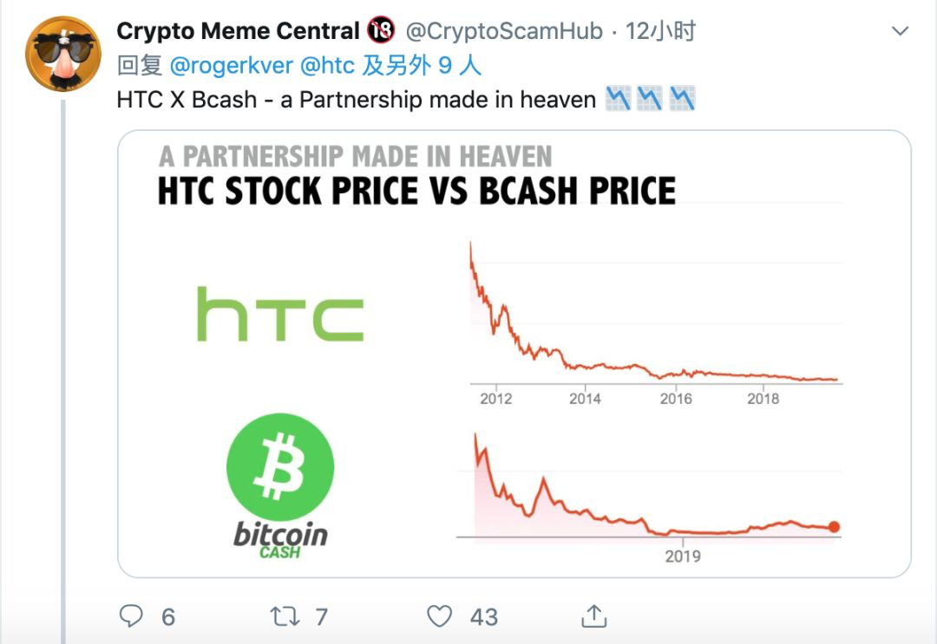Click the red endpoint dot on the Bcash chart
Screen dimensions: 937x644
(834, 527)
